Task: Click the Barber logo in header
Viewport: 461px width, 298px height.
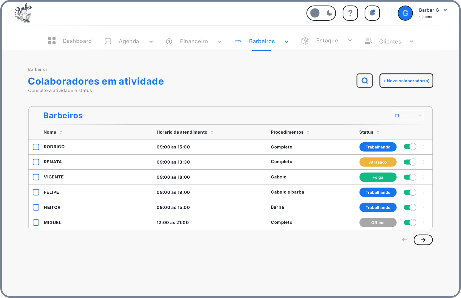Action: point(23,13)
